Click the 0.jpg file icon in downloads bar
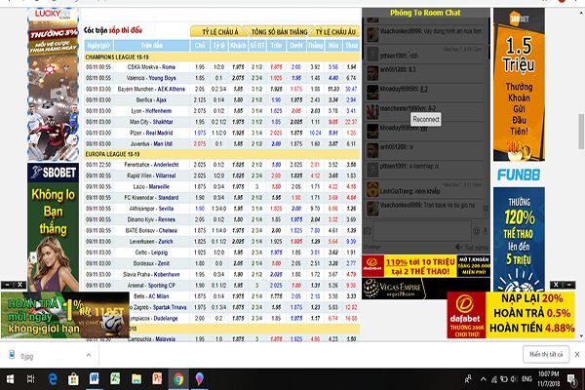The image size is (585, 390). pos(12,355)
